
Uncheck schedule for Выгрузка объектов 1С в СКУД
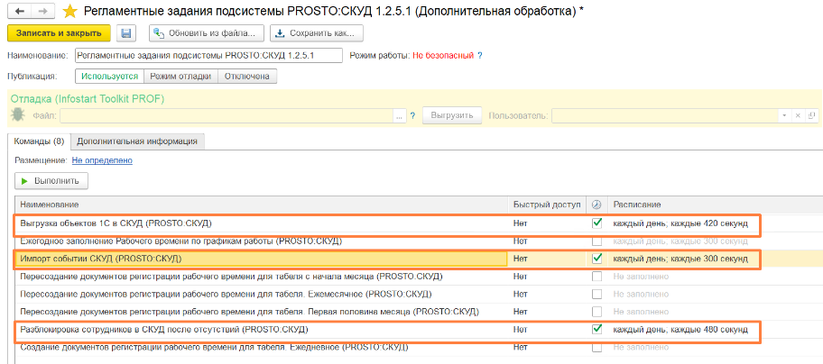(x=596, y=223)
